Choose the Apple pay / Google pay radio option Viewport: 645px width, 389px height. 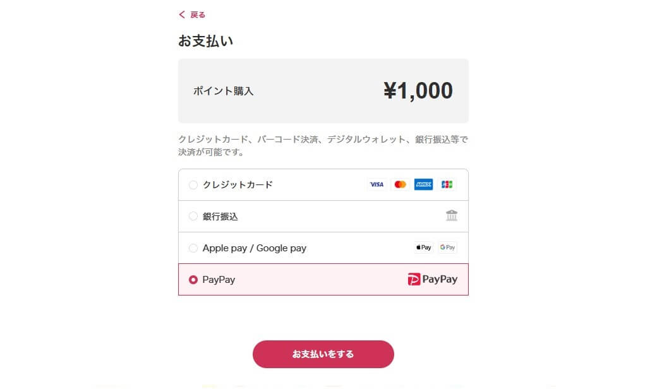coord(193,248)
